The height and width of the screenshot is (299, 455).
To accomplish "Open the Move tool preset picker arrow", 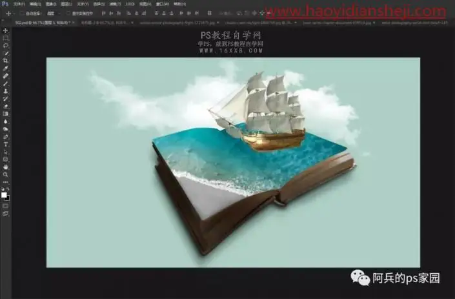I will 14,14.
